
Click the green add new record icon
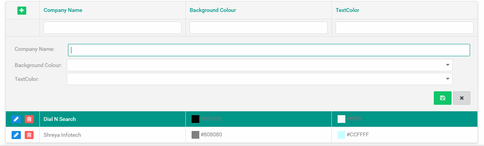(22, 10)
